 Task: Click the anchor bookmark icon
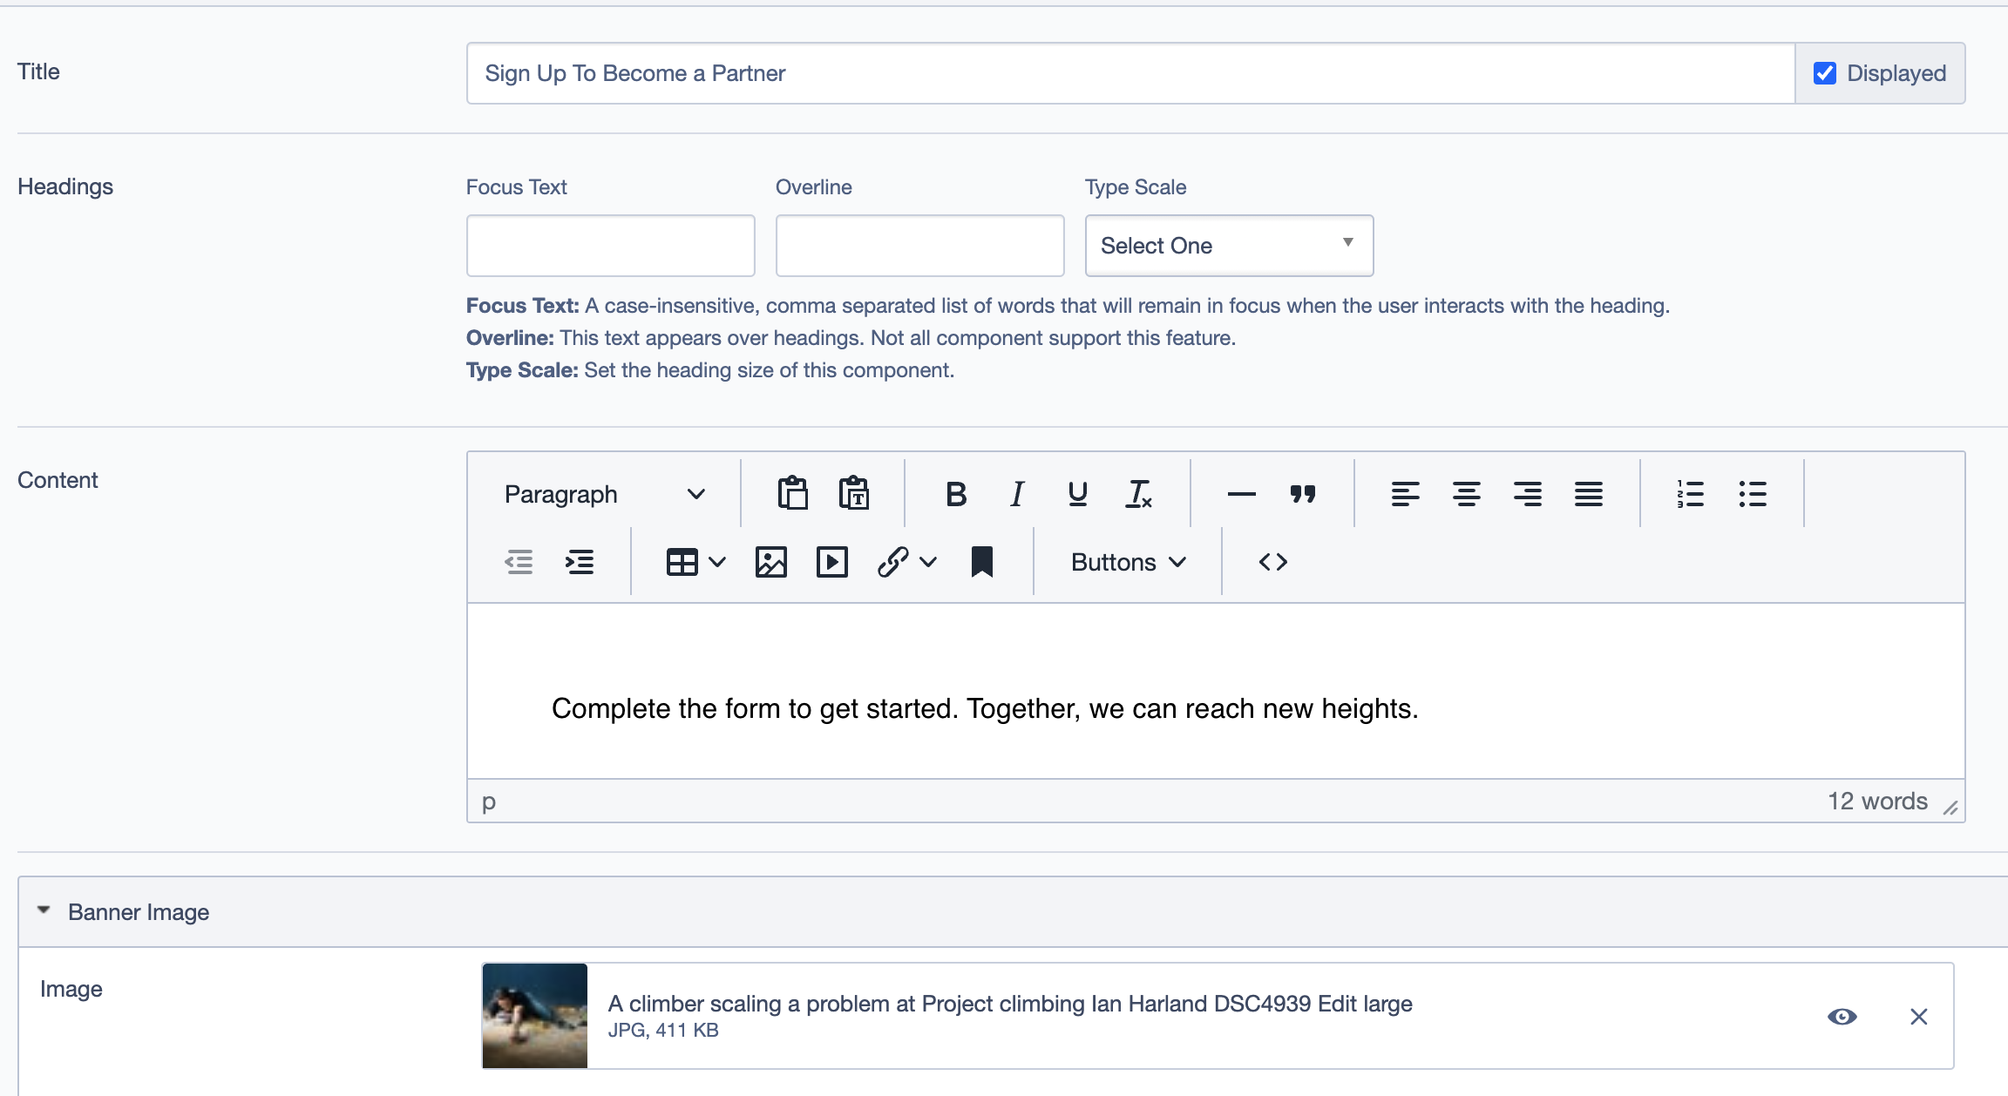coord(981,562)
